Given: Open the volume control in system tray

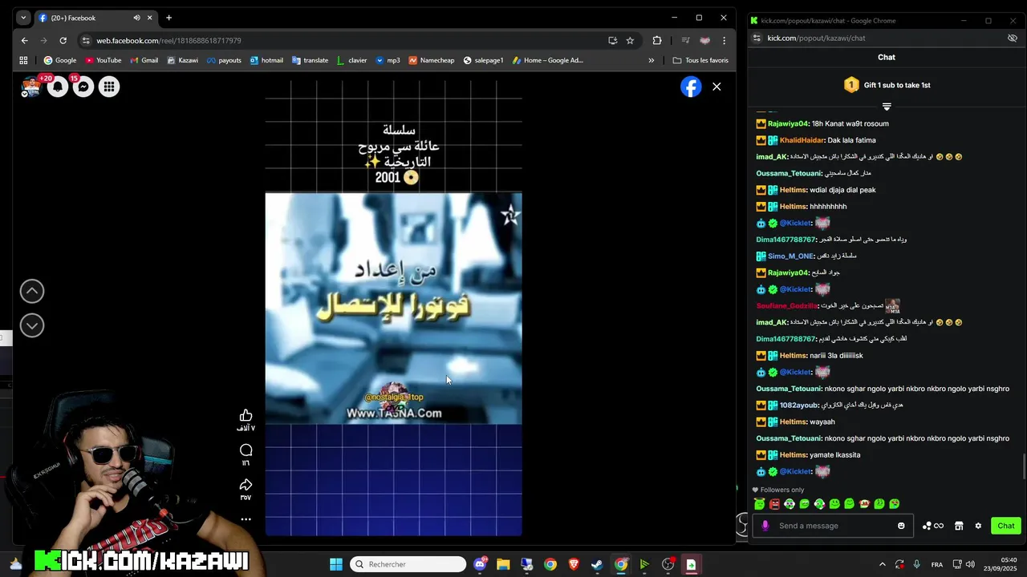Looking at the screenshot, I should [969, 564].
